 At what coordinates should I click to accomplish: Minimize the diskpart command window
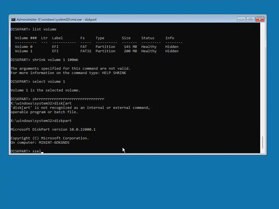click(241, 19)
